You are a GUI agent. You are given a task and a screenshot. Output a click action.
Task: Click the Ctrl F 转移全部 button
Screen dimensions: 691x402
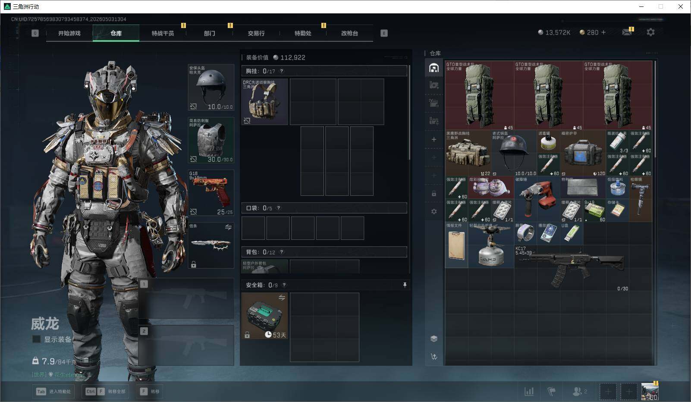point(105,392)
